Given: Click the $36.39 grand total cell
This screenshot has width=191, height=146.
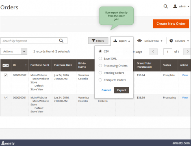Looking at the screenshot, I should coord(141,97).
